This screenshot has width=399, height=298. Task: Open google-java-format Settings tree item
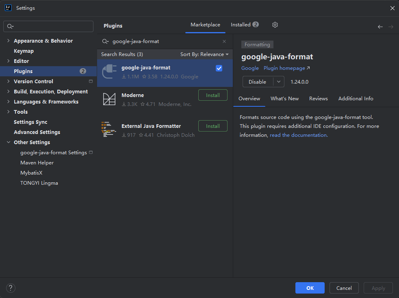pos(48,153)
